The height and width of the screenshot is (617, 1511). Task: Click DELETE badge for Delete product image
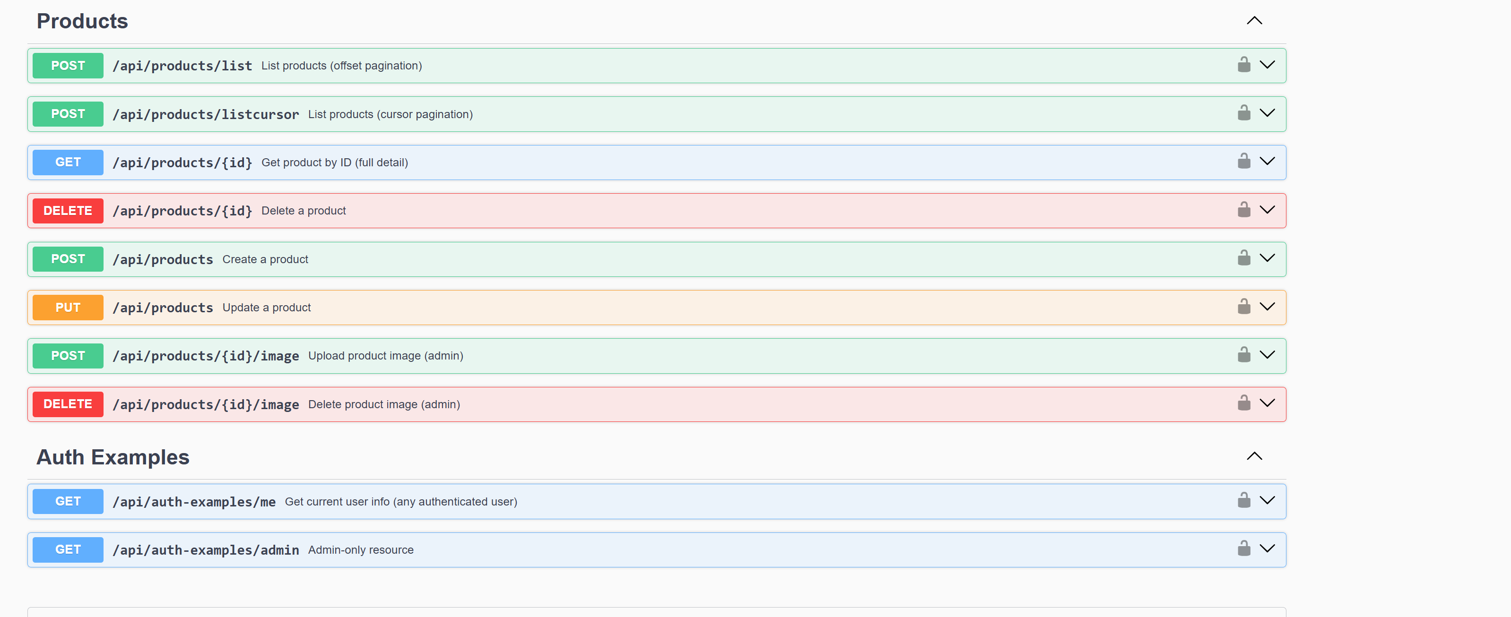[x=68, y=404]
